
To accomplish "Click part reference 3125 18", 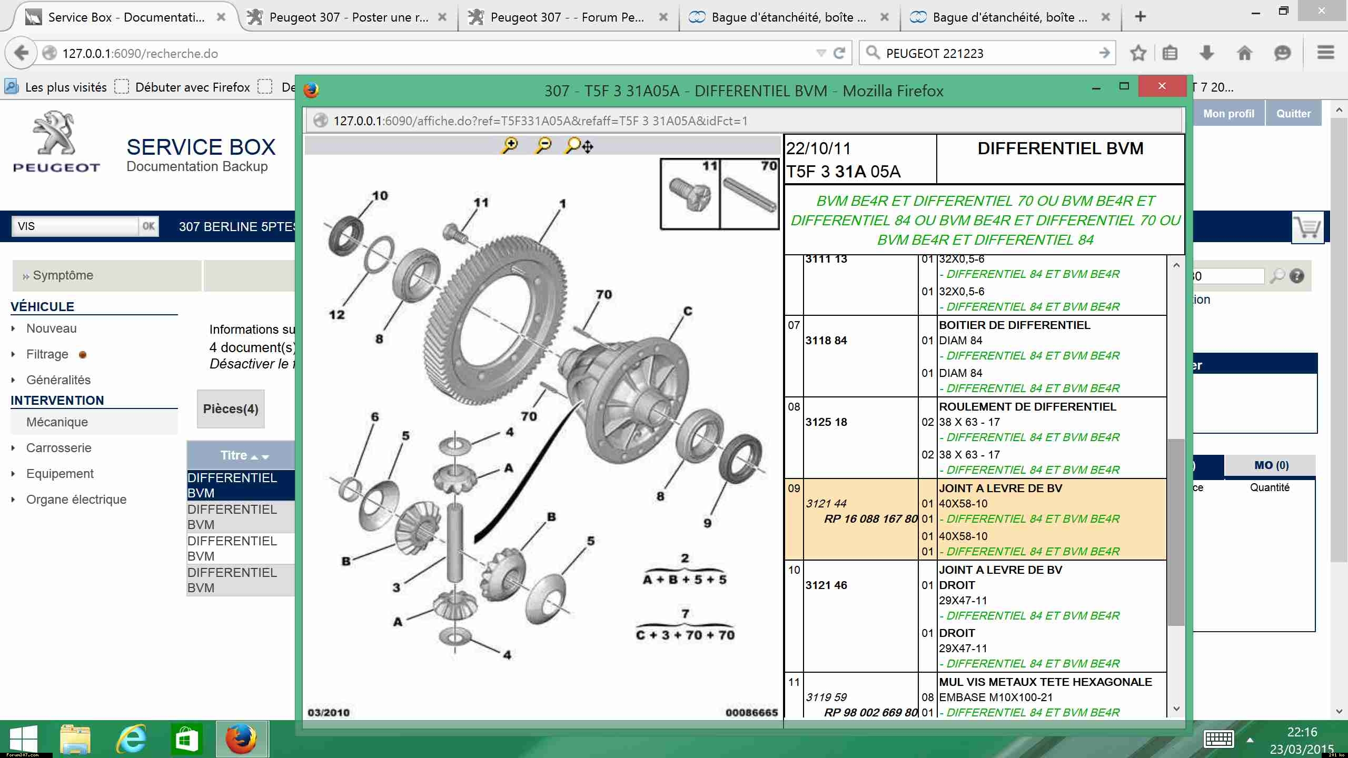I will [826, 422].
